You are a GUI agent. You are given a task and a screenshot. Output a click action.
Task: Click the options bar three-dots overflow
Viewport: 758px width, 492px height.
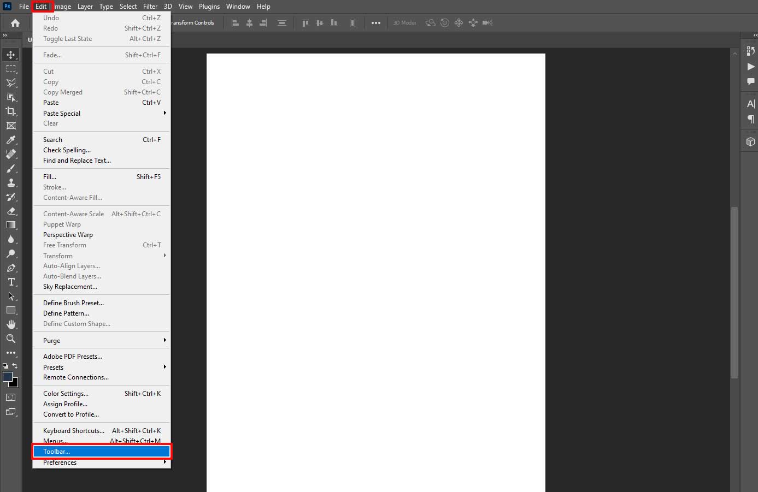(x=376, y=23)
